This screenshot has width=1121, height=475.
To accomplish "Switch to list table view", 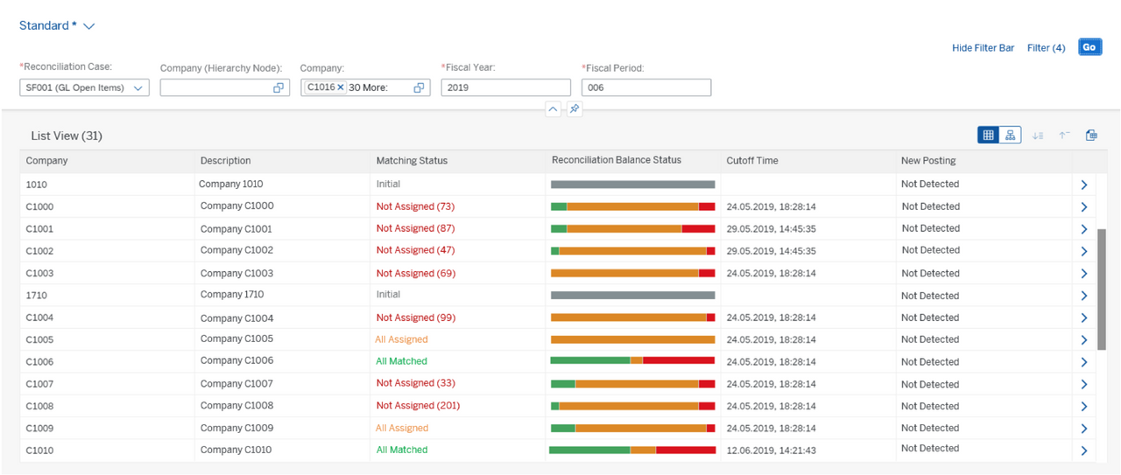I will (x=989, y=136).
